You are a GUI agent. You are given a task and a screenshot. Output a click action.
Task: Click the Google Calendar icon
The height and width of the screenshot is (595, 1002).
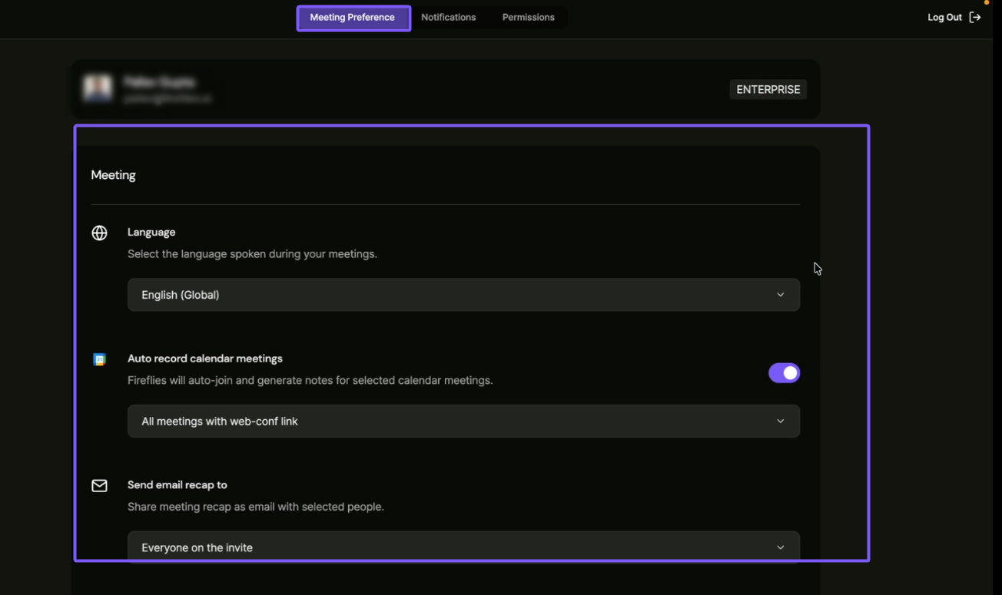[99, 359]
